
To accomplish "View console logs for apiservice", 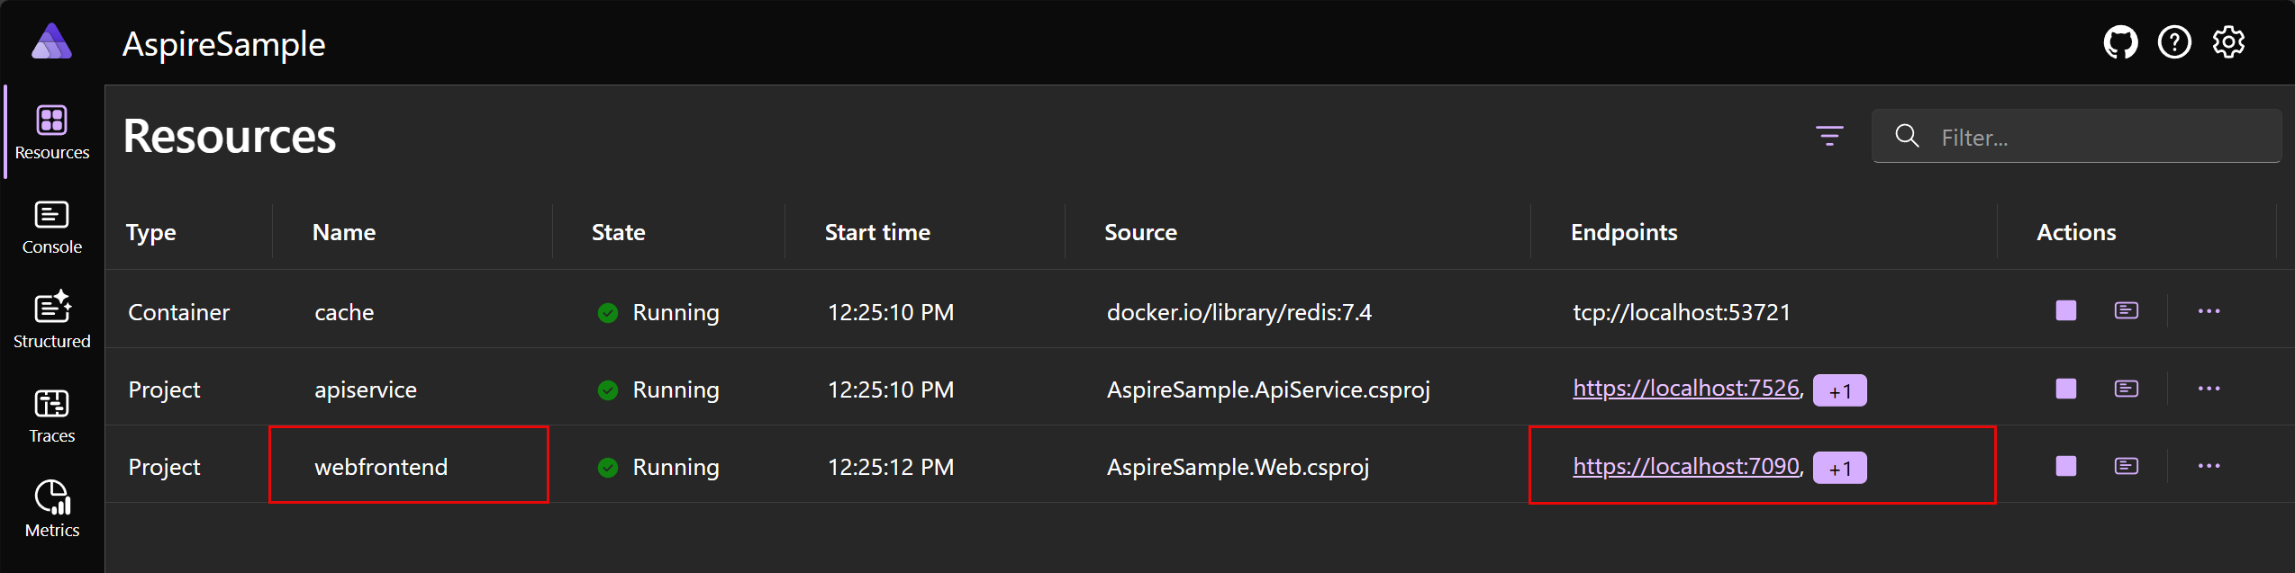I will [x=2127, y=389].
